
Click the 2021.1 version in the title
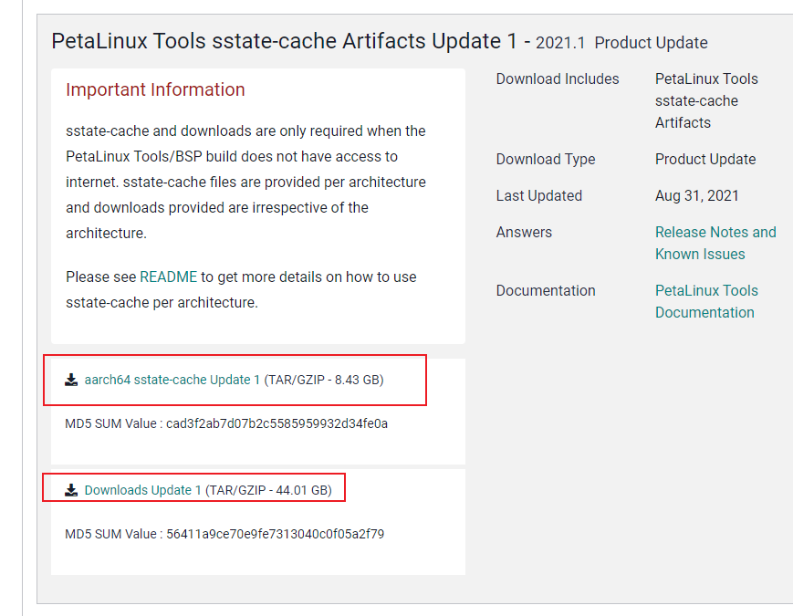(x=560, y=43)
